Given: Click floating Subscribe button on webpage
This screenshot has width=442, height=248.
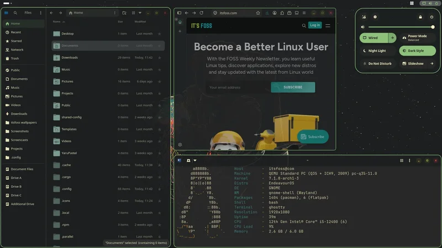Looking at the screenshot, I should click(x=313, y=137).
